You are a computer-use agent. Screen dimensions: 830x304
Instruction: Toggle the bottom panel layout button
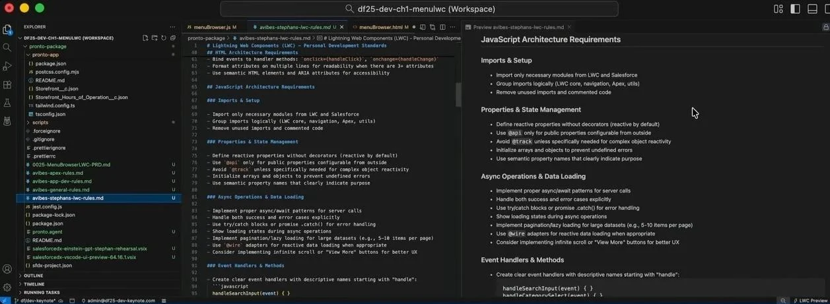812,9
